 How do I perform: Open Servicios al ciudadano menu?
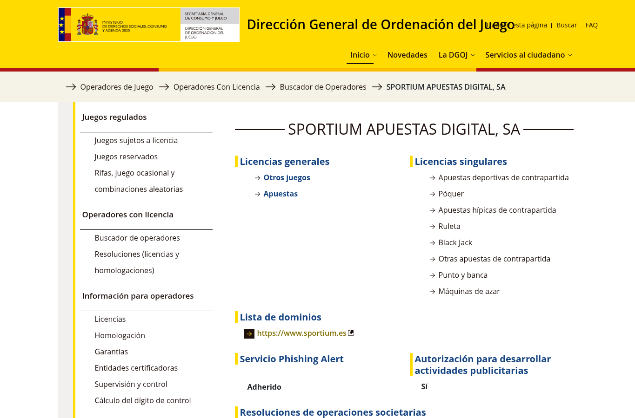[525, 55]
